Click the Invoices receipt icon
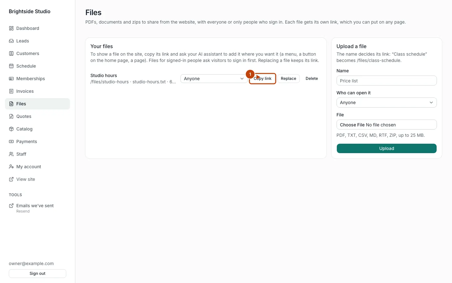 (x=11, y=91)
